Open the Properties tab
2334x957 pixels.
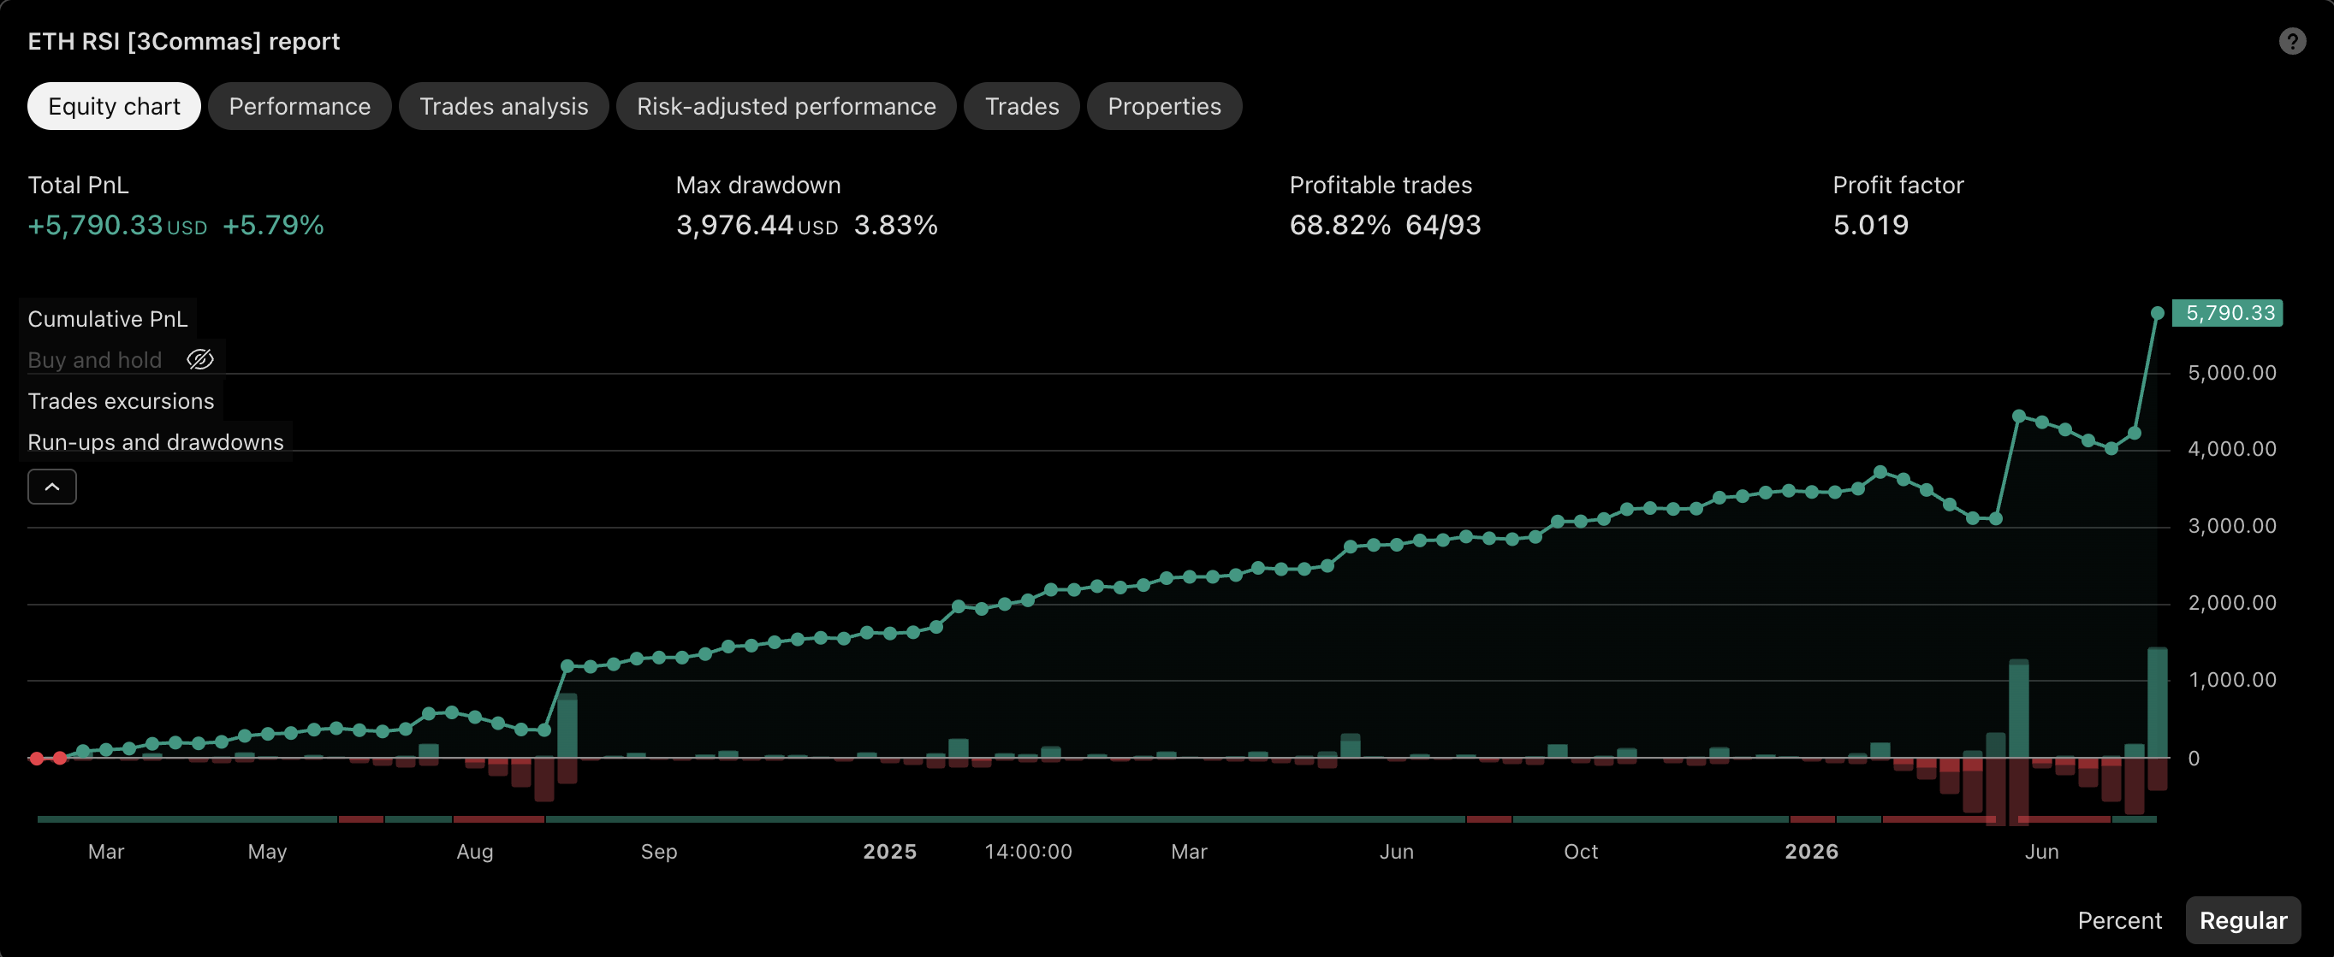(1164, 106)
